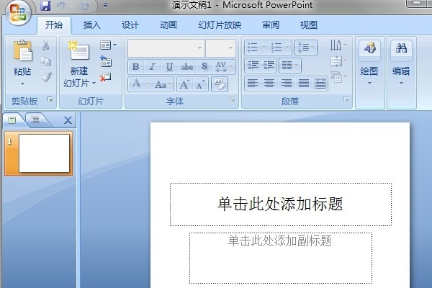Open the 字体 dialog launcher
This screenshot has height=288, width=432.
coord(233,99)
